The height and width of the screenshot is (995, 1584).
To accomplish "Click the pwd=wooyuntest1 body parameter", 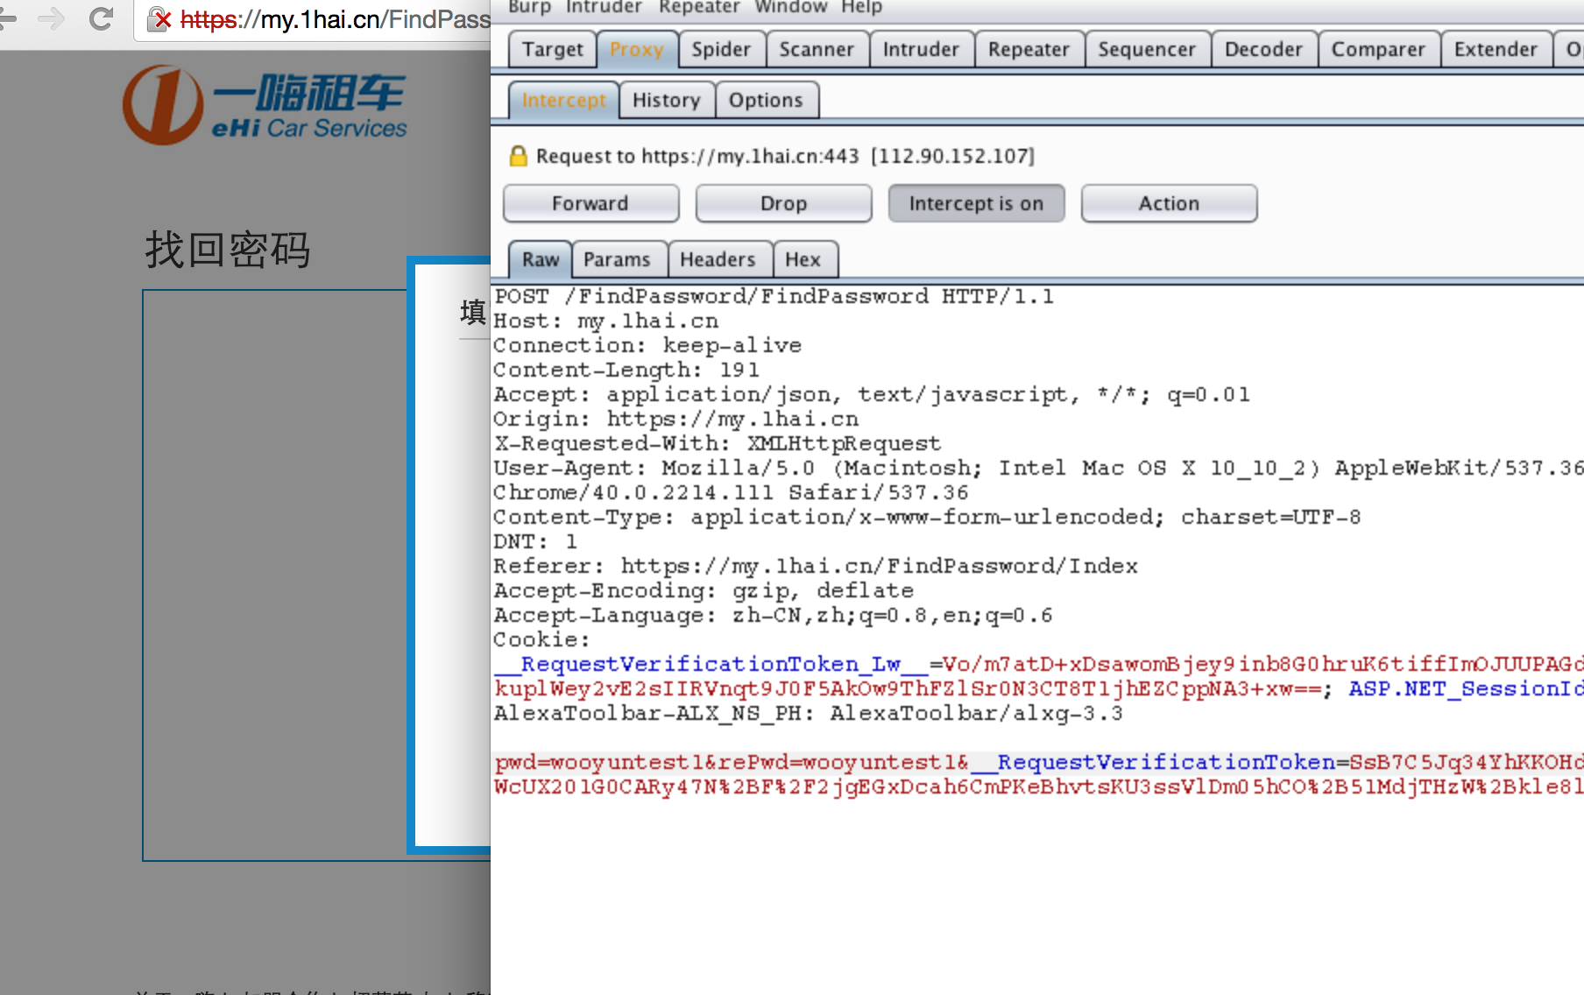I will click(x=598, y=762).
